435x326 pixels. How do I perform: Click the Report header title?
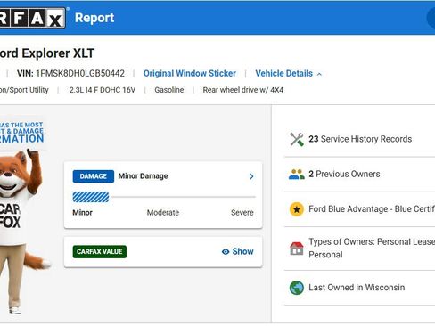tap(94, 18)
